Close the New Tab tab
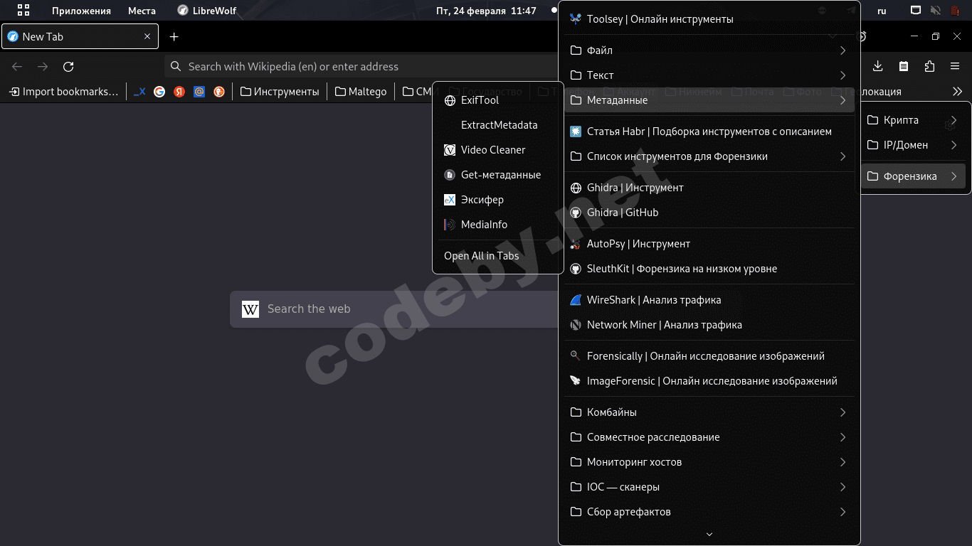This screenshot has width=972, height=546. (x=147, y=36)
